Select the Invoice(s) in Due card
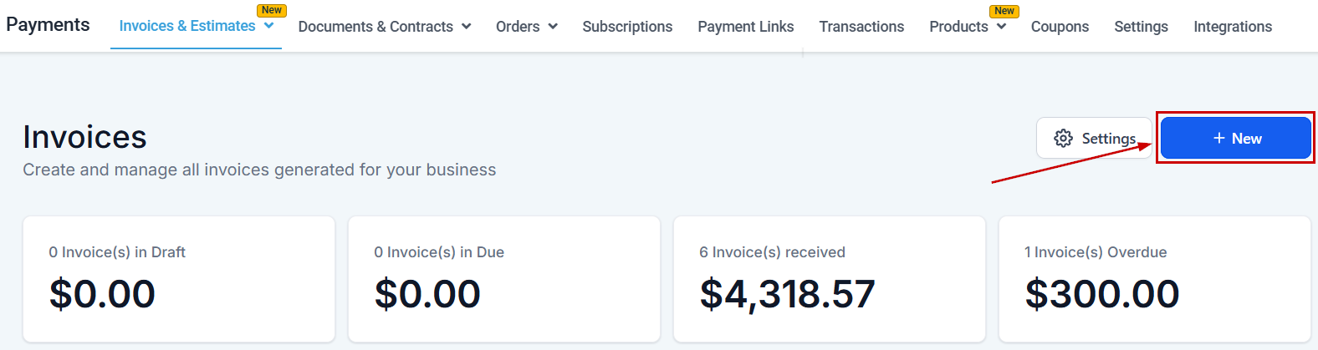The width and height of the screenshot is (1318, 350). (x=504, y=279)
